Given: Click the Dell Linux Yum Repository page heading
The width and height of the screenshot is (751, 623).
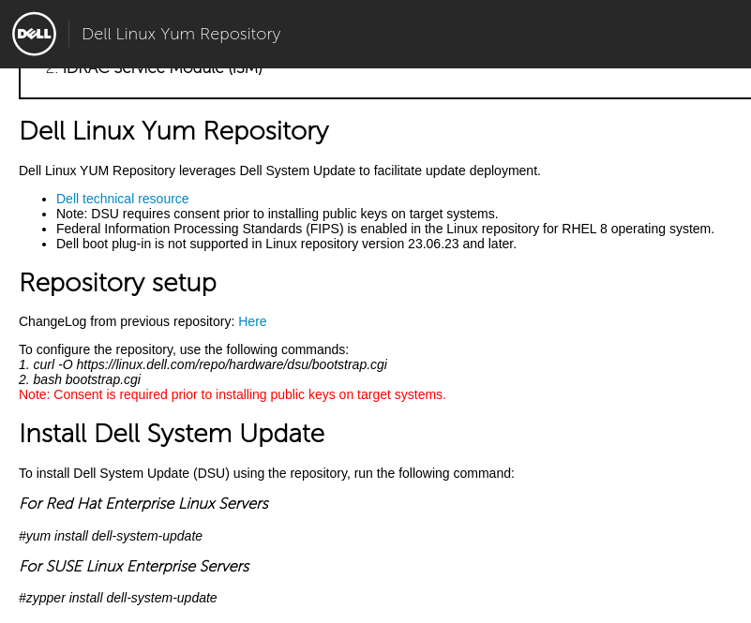Looking at the screenshot, I should (174, 130).
